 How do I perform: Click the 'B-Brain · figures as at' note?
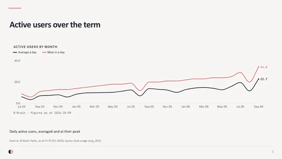point(42,113)
